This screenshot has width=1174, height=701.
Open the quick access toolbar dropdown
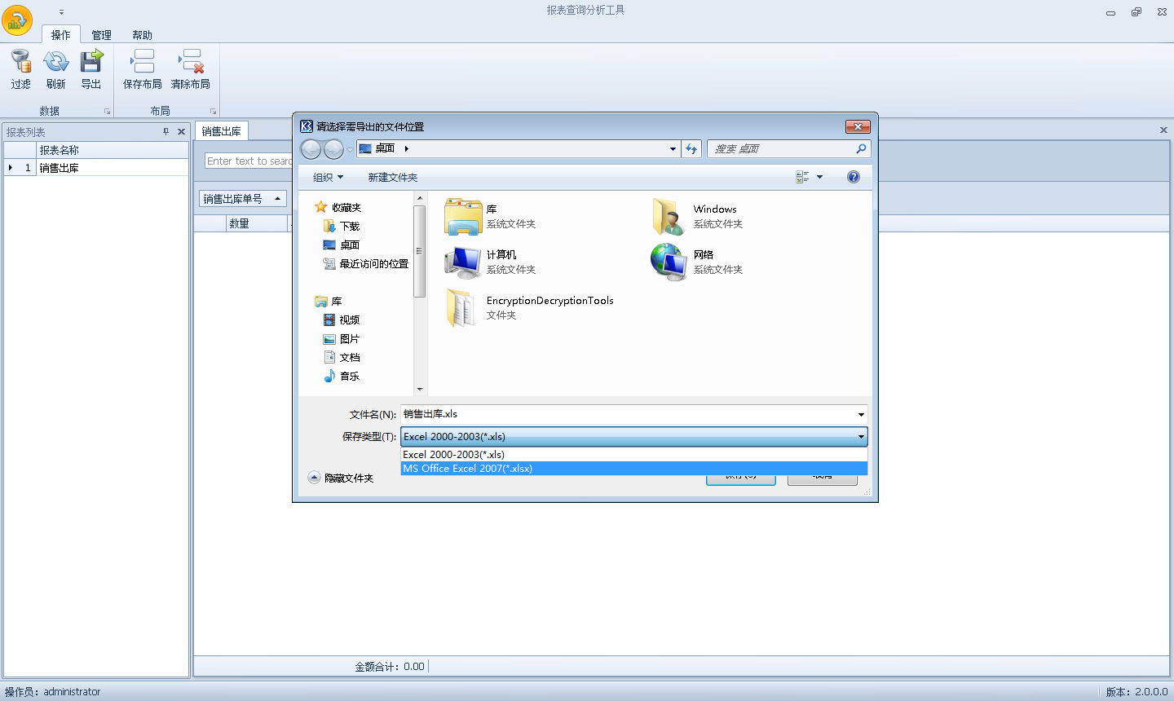click(x=61, y=12)
